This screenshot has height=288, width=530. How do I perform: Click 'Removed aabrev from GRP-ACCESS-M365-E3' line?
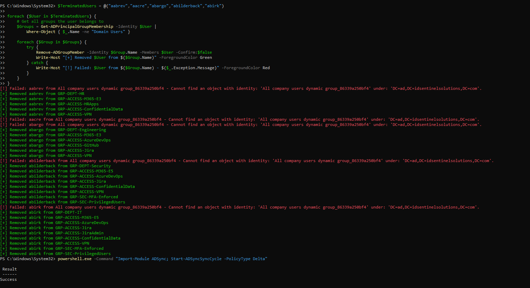pyautogui.click(x=51, y=99)
